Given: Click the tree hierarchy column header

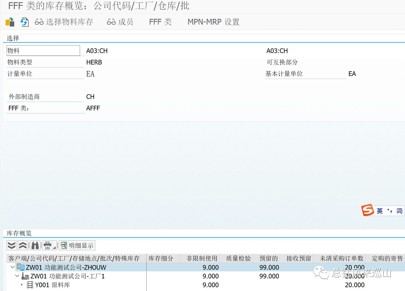Looking at the screenshot, I should (76, 258).
